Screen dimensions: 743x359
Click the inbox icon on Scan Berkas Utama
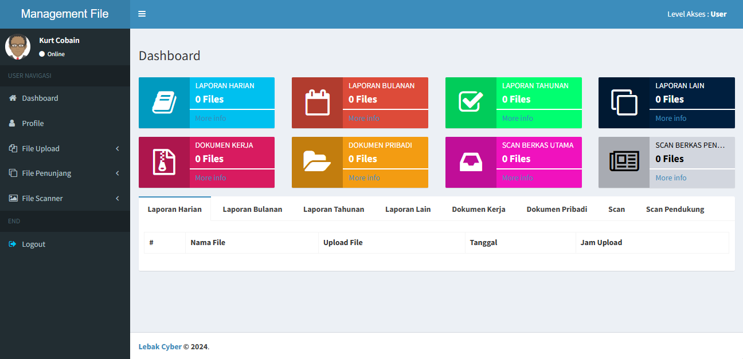471,163
